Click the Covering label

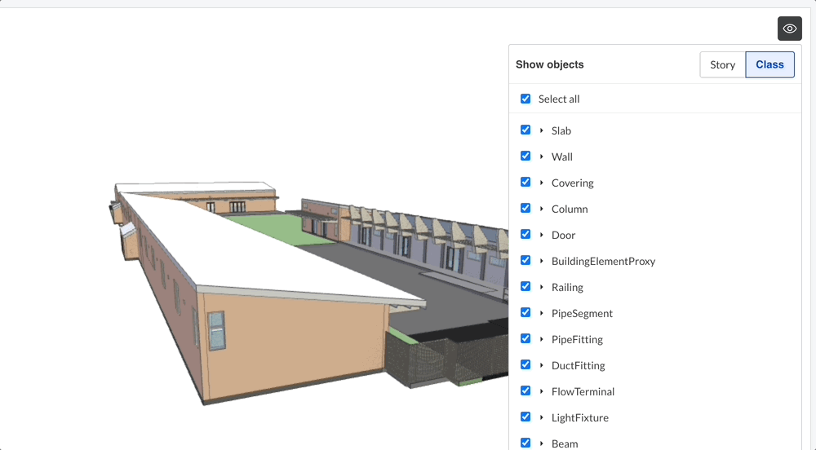tap(573, 183)
